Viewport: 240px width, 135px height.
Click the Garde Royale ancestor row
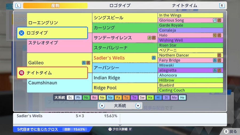[x=190, y=25]
